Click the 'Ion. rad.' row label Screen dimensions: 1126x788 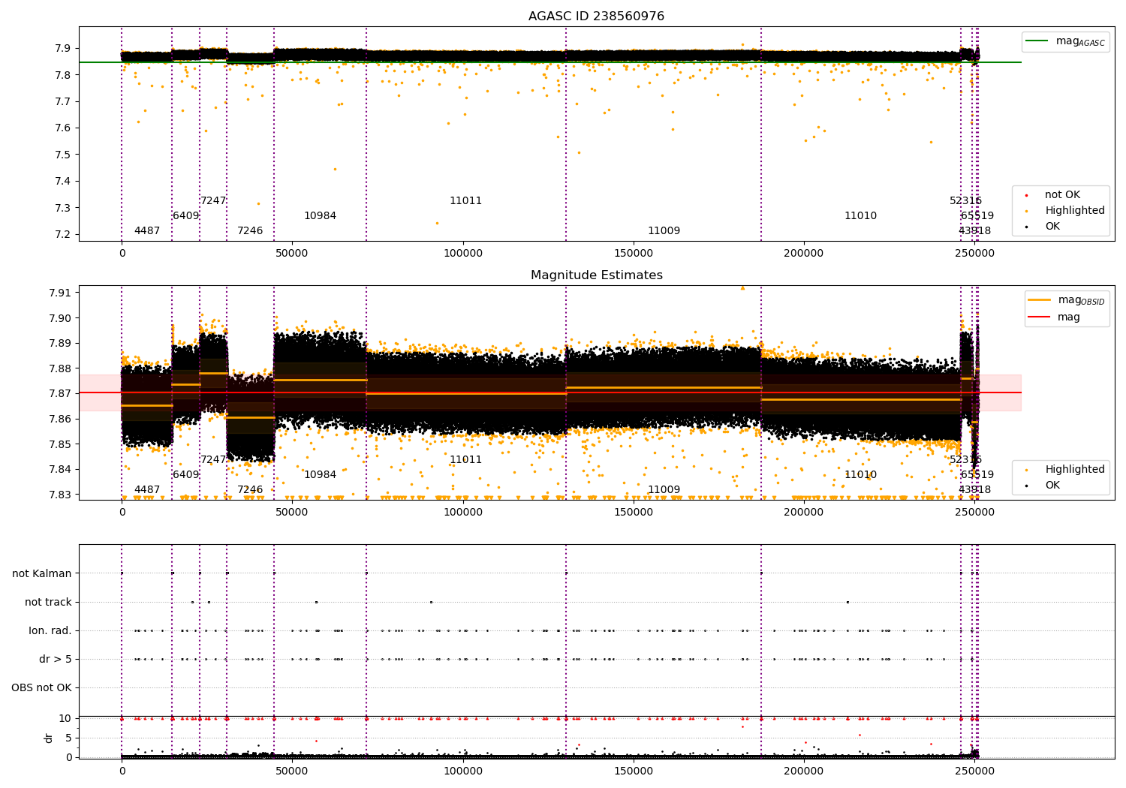50,630
